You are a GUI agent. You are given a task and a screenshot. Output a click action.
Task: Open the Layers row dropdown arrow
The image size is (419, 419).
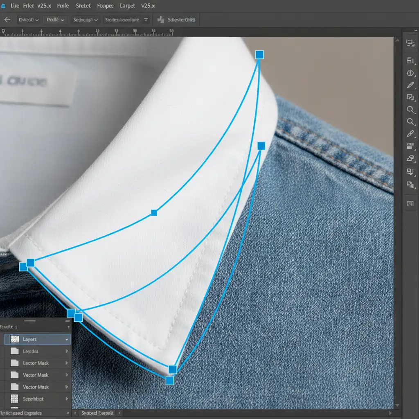click(x=67, y=340)
